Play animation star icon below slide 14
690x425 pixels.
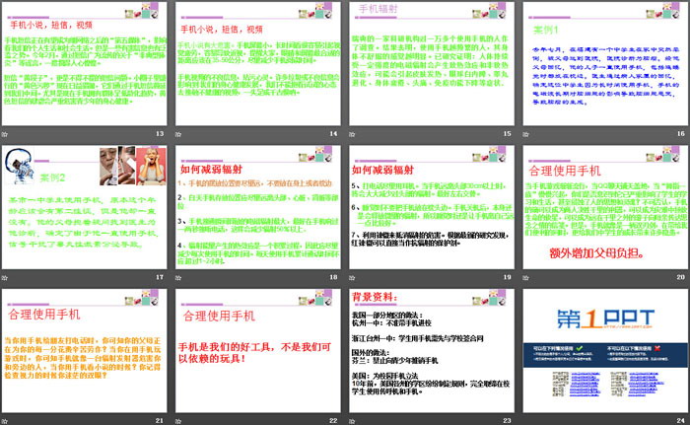(178, 134)
